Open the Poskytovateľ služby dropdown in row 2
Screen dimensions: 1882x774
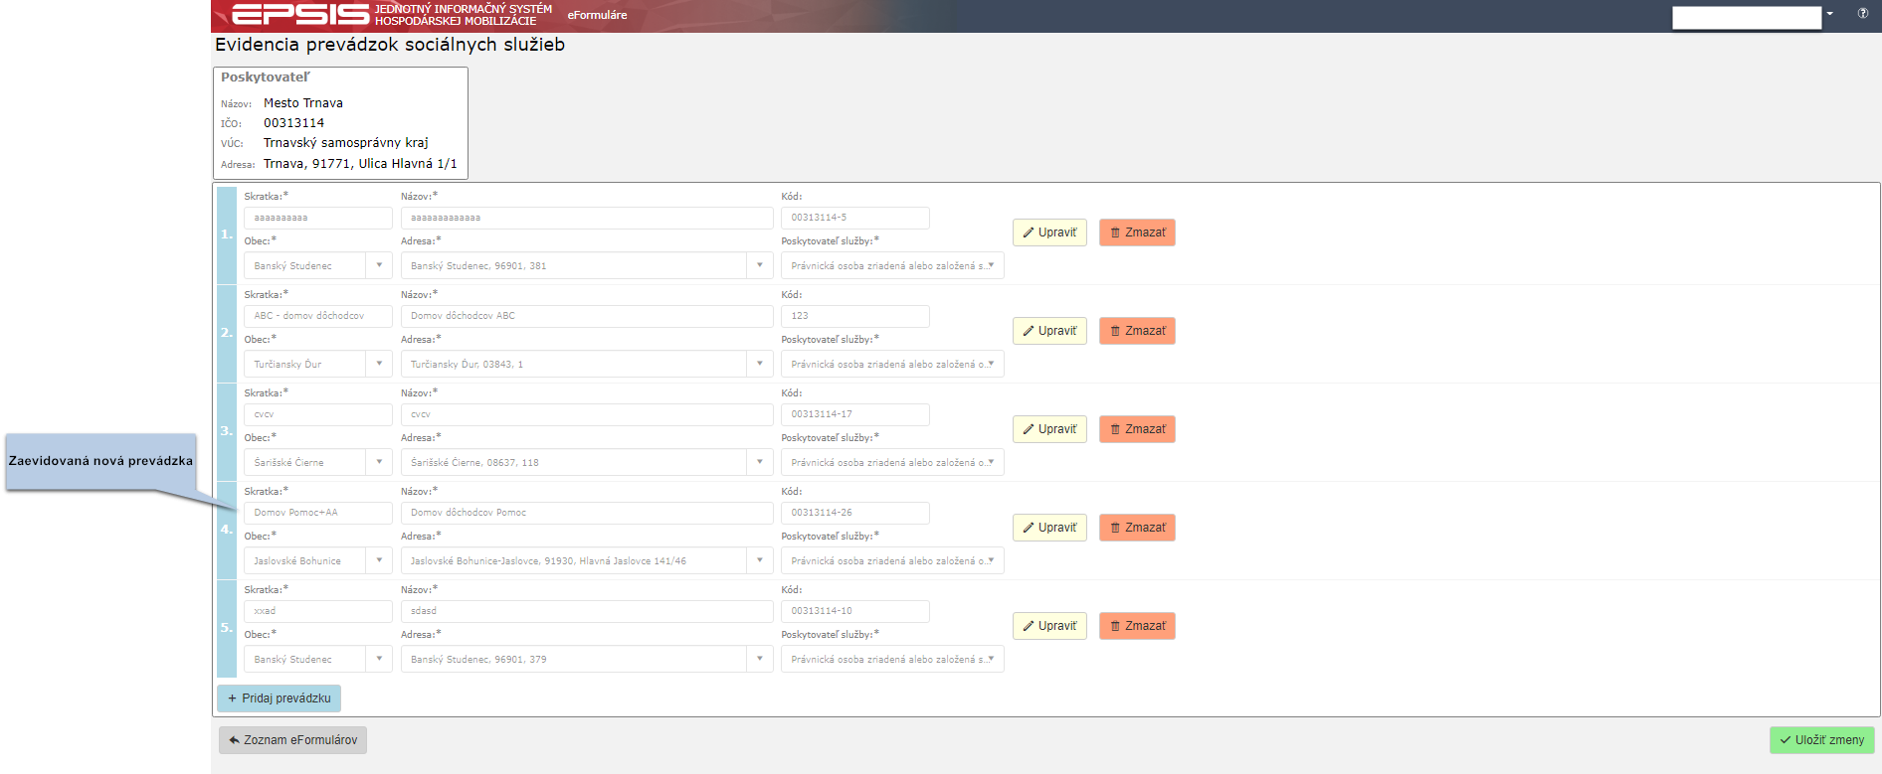[x=892, y=364]
